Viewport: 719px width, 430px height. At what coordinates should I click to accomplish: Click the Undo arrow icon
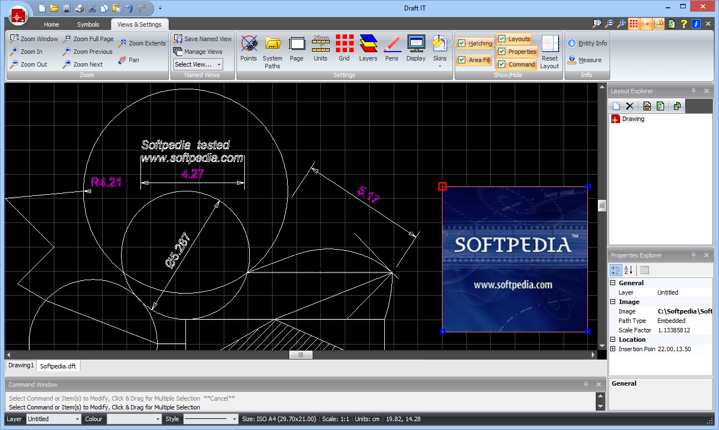pos(129,8)
